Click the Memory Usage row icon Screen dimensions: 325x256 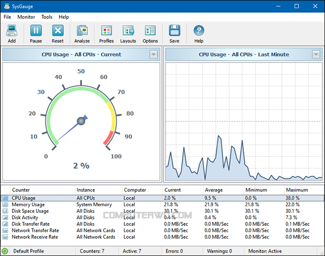[5, 205]
